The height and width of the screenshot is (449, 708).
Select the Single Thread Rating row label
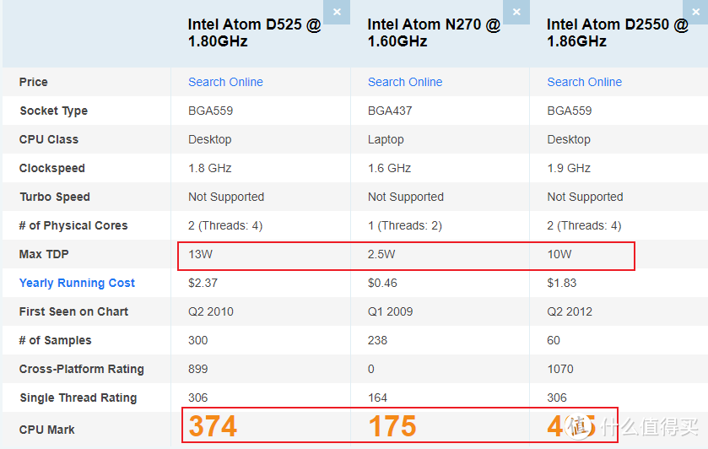(78, 398)
